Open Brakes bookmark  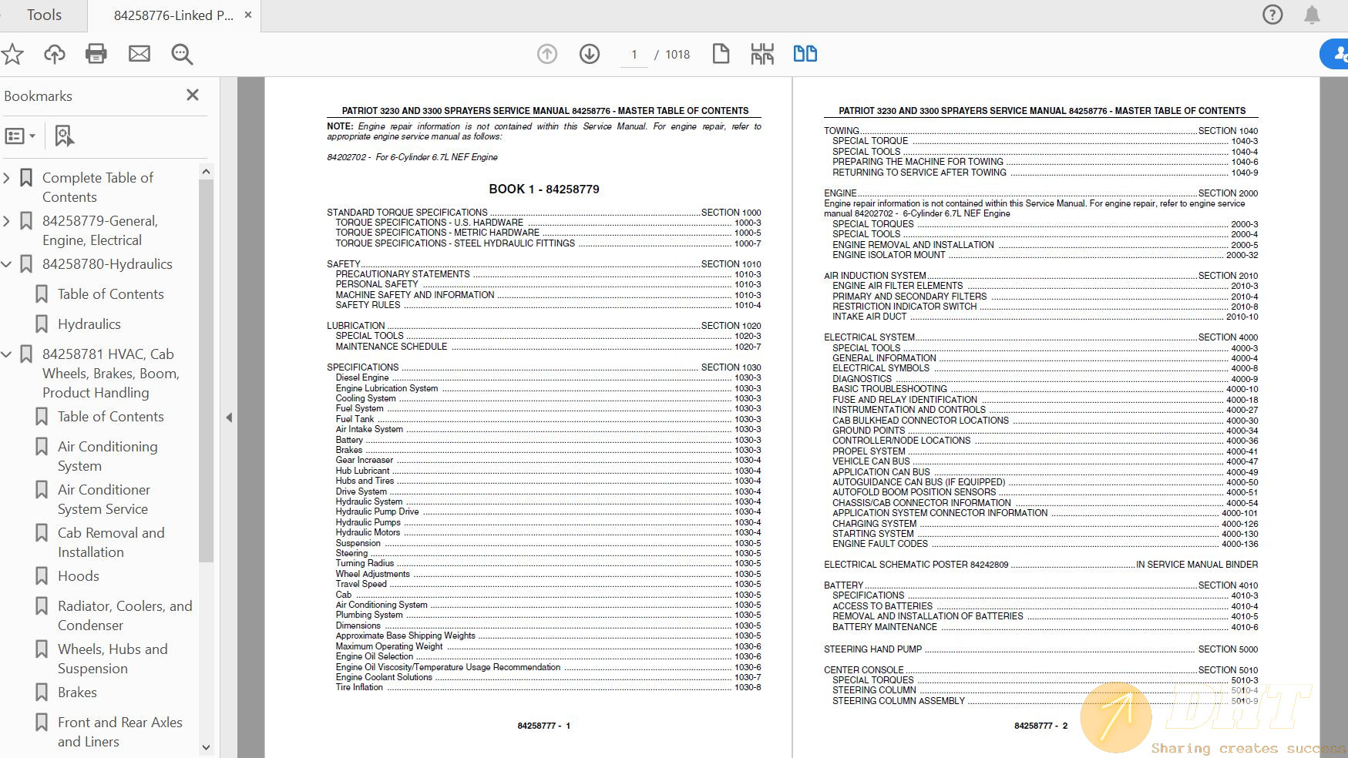77,693
